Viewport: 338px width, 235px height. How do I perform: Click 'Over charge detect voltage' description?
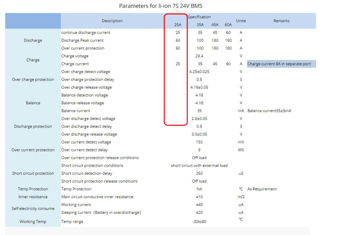pyautogui.click(x=86, y=72)
